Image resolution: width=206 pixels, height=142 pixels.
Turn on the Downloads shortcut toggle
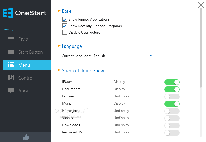172,125
